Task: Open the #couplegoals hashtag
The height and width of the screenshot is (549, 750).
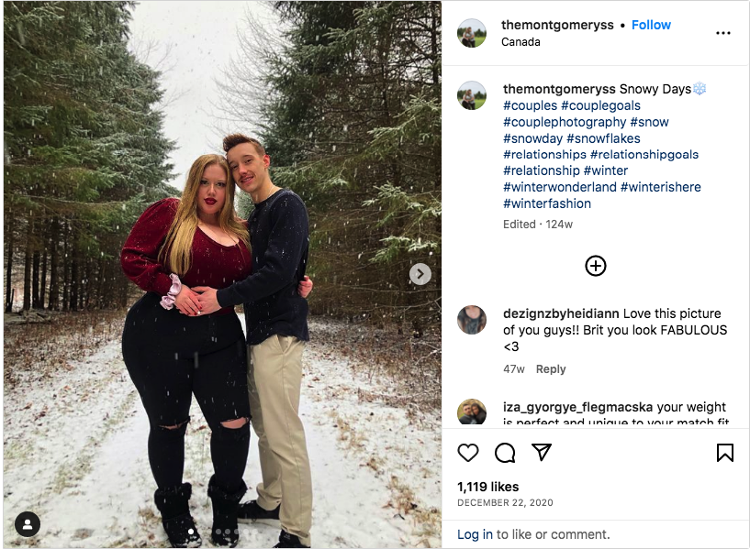Action: [x=600, y=105]
